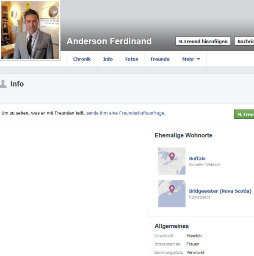Viewport: 254px width, 256px height.
Task: Open the Bridgewater (Nova Scotia) link
Action: (220, 191)
